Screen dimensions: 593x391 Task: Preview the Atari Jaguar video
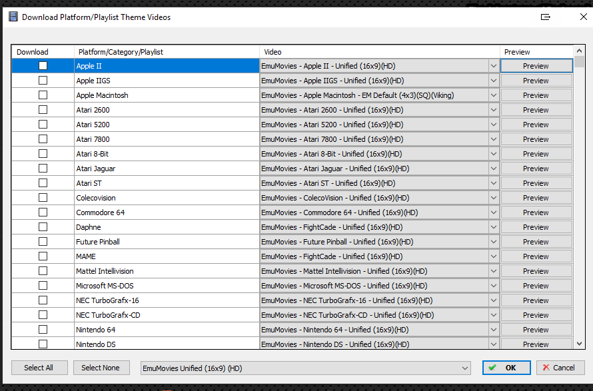tap(536, 169)
